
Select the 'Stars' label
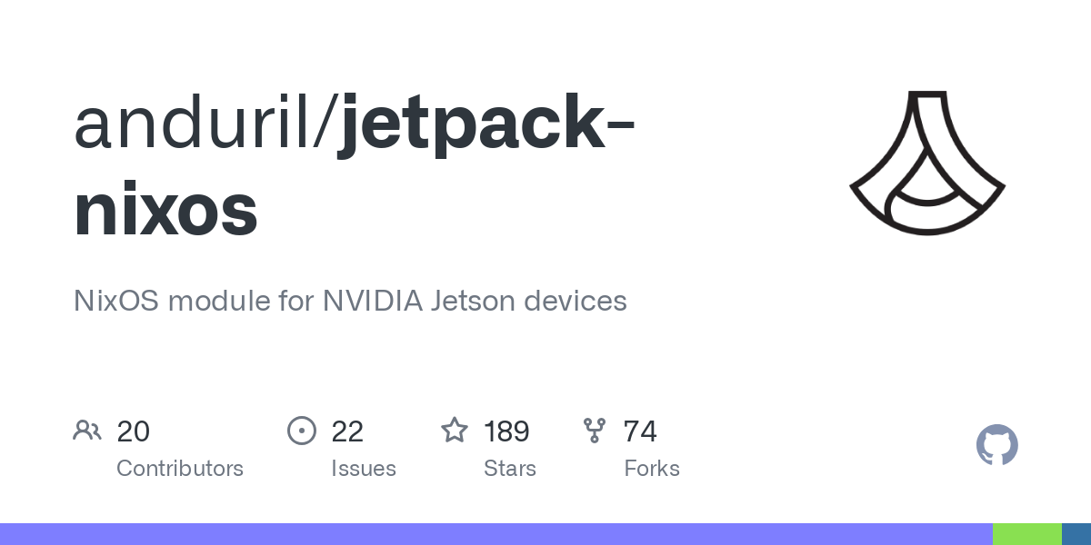[x=510, y=469]
